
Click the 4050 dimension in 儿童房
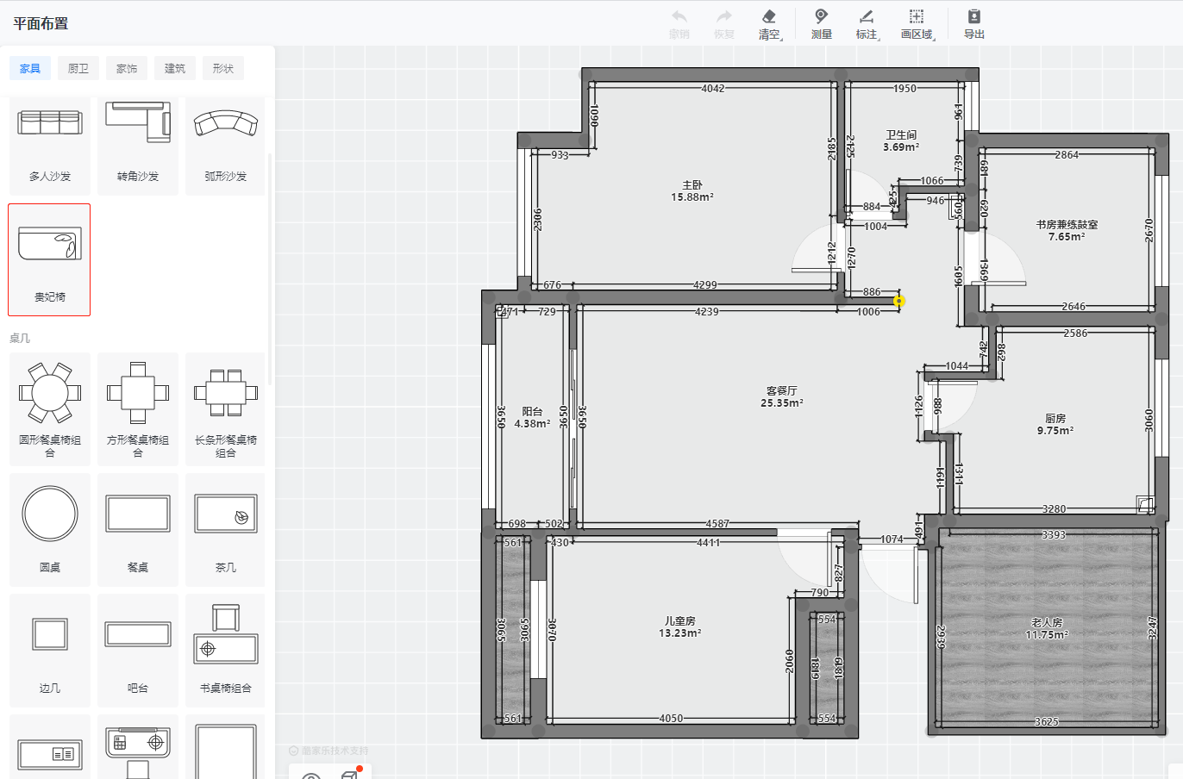tap(671, 718)
